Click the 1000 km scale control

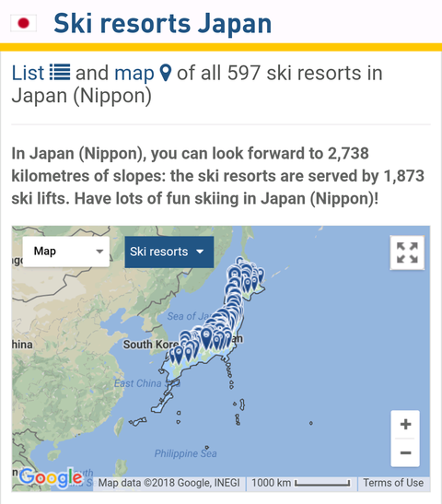[301, 483]
